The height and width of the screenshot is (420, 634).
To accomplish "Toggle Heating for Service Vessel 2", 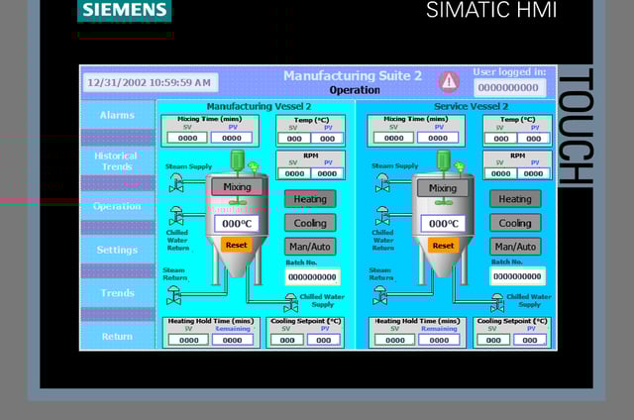I will 515,199.
